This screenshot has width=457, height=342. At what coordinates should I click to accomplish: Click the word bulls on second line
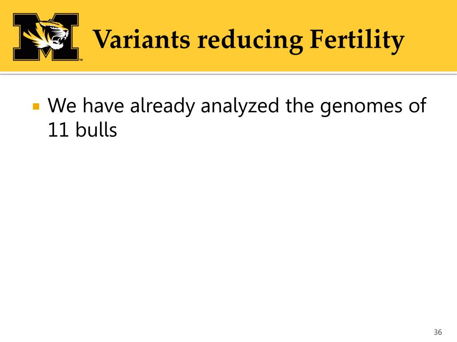pos(96,130)
